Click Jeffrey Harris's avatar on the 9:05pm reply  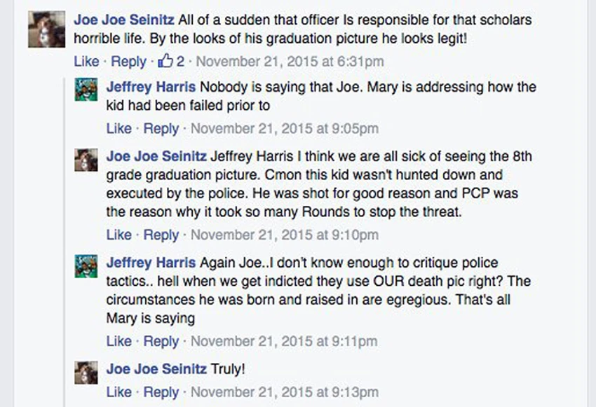click(x=86, y=90)
